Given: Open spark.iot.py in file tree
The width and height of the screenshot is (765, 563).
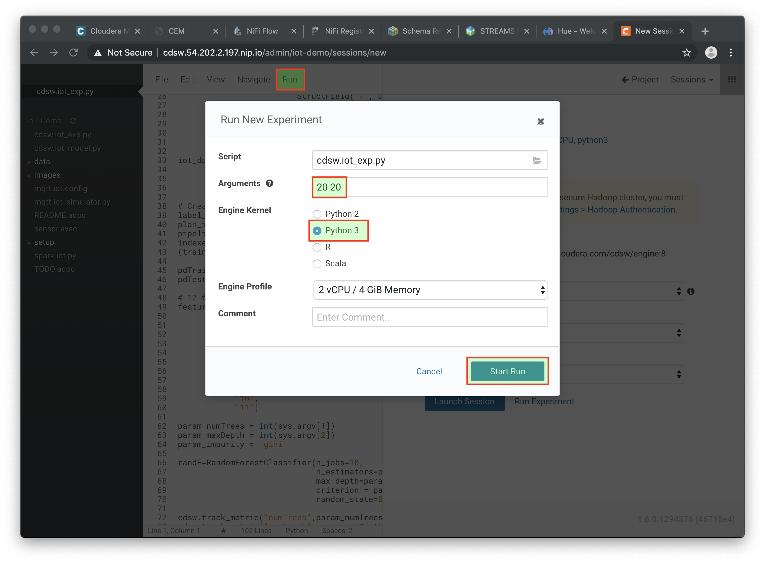Looking at the screenshot, I should 55,256.
